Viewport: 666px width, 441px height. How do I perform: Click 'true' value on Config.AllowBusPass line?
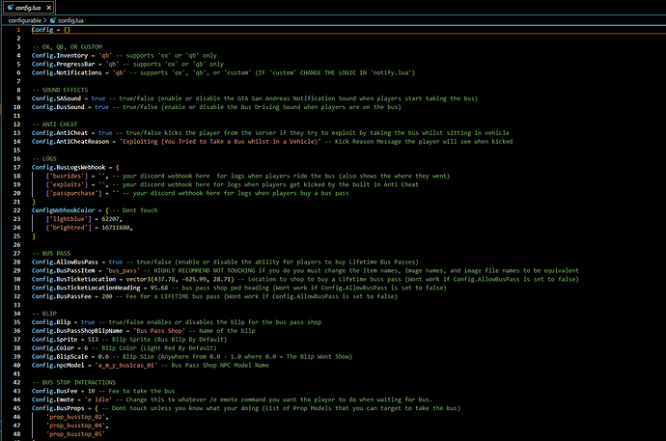click(116, 262)
